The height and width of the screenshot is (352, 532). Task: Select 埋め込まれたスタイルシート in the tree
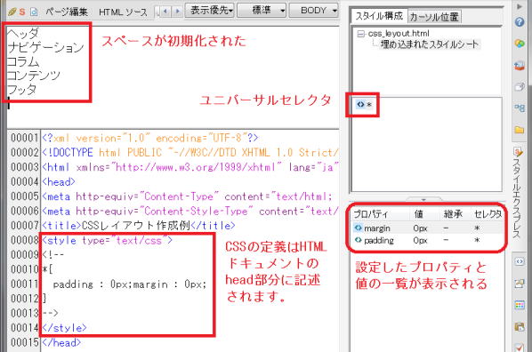point(429,44)
